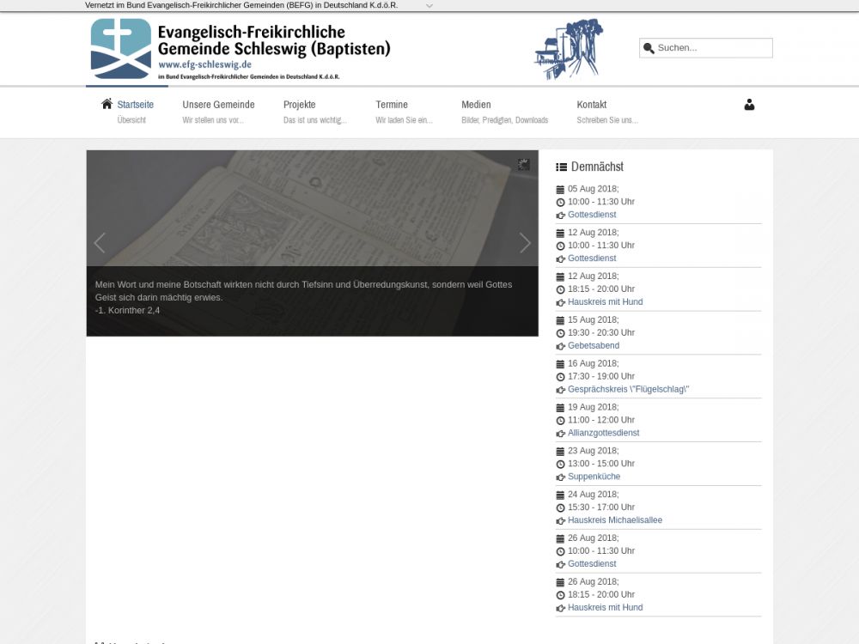This screenshot has width=859, height=644.
Task: Show the next slide with right arrow
Action: pos(525,243)
